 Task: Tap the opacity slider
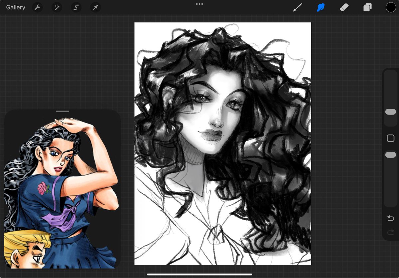click(x=390, y=155)
